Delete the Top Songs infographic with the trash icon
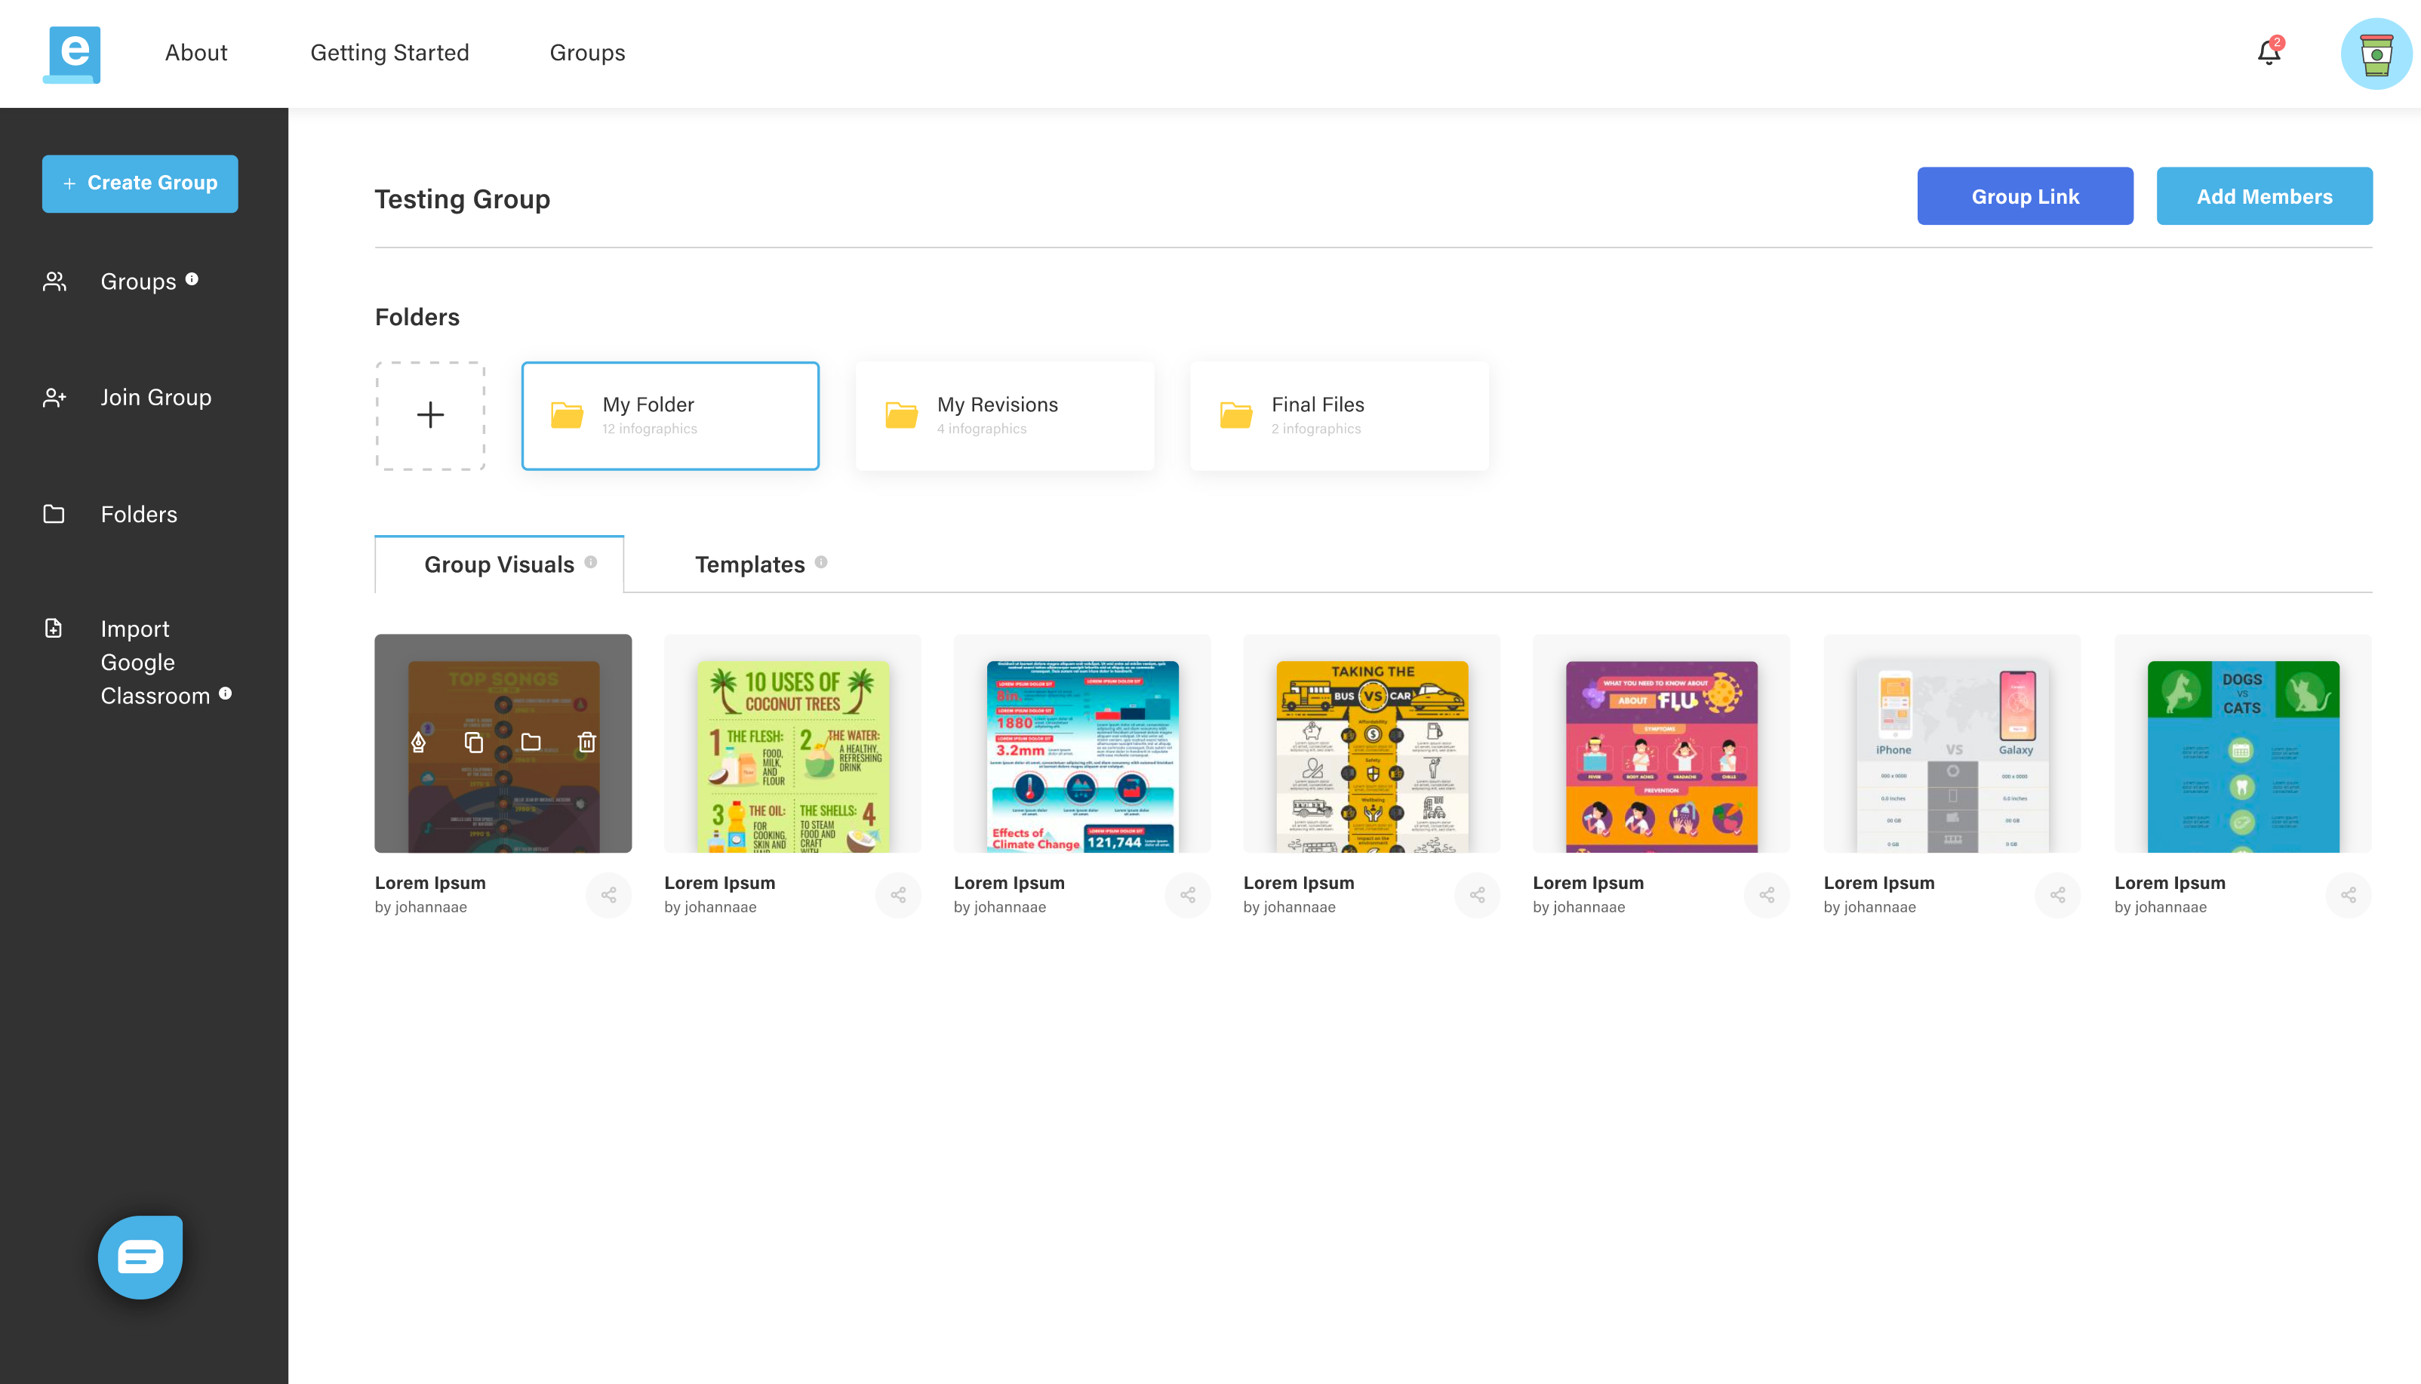Image resolution: width=2421 pixels, height=1384 pixels. (x=586, y=744)
